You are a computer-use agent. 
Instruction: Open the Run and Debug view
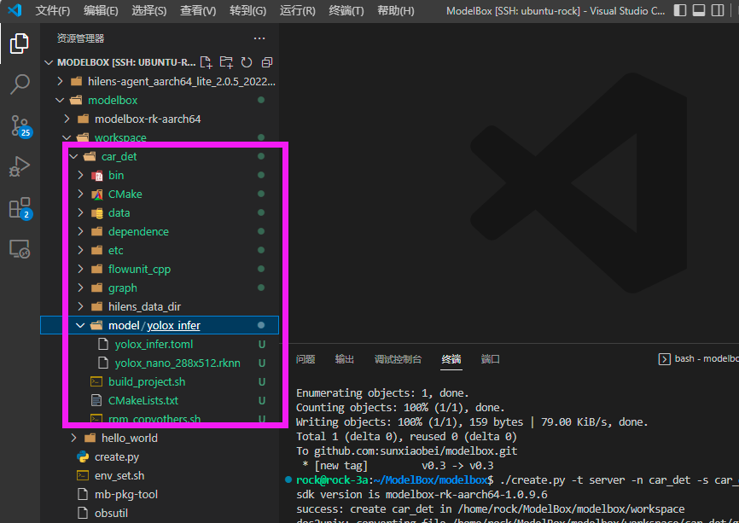coord(20,166)
